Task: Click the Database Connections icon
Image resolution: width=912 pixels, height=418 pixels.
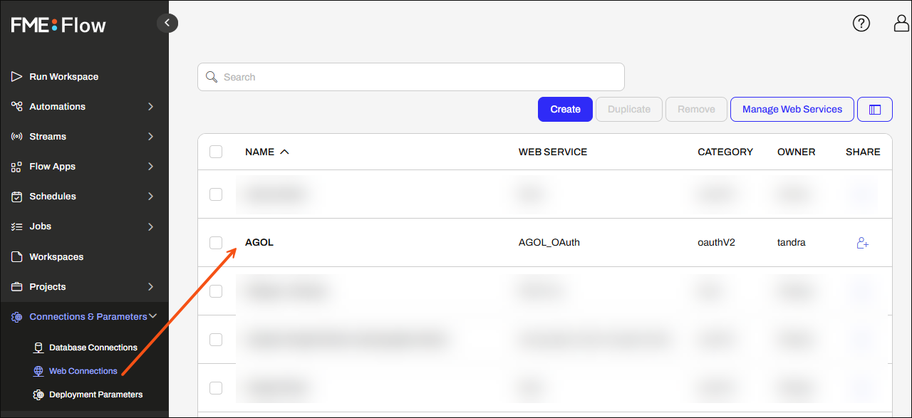Action: (x=38, y=348)
